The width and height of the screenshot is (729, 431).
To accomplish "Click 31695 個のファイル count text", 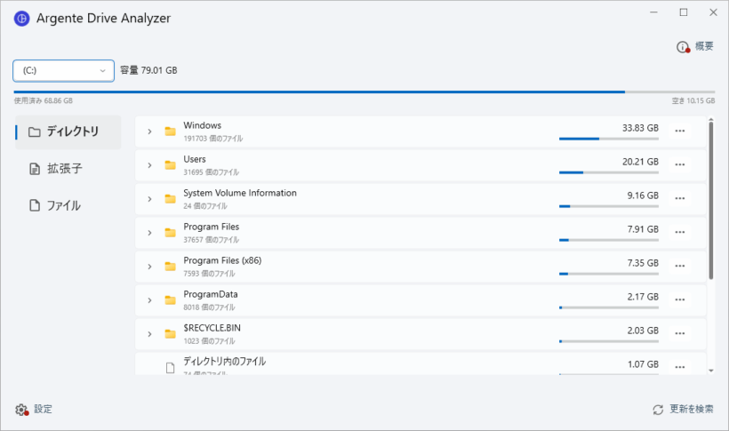I will pyautogui.click(x=211, y=172).
